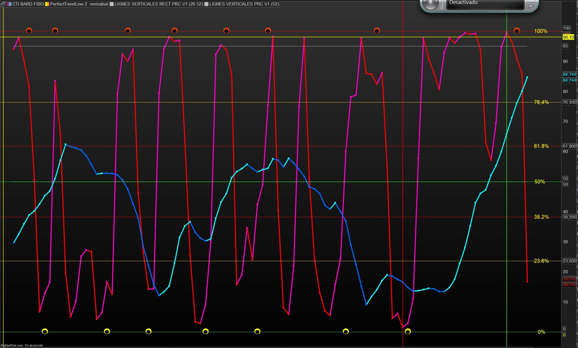Click the yellow circle beside the red vertical line
The width and height of the screenshot is (578, 348).
point(408,331)
